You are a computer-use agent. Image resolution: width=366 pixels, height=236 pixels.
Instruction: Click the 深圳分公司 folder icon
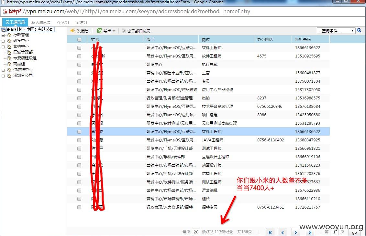point(9,76)
